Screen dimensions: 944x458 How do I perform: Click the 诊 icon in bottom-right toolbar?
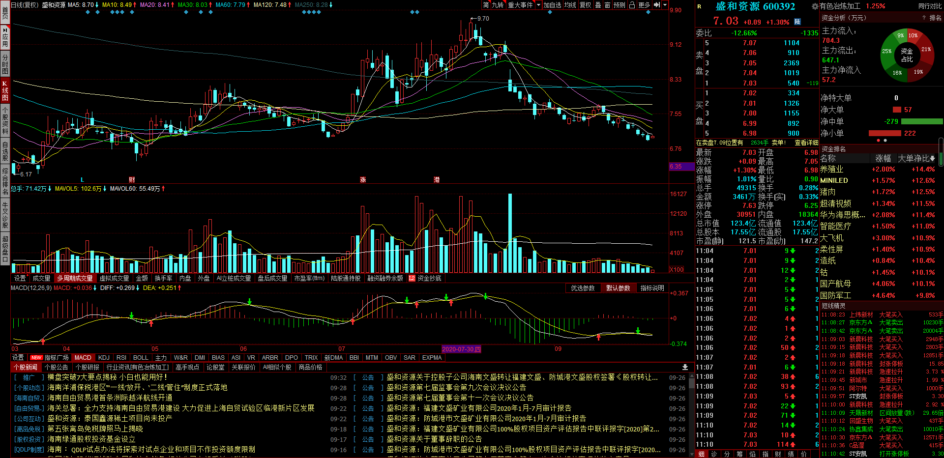pyautogui.click(x=714, y=454)
